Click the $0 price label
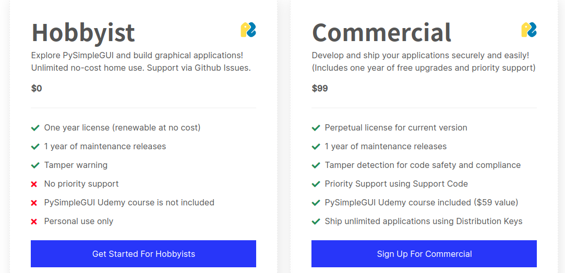The width and height of the screenshot is (565, 273). 37,88
